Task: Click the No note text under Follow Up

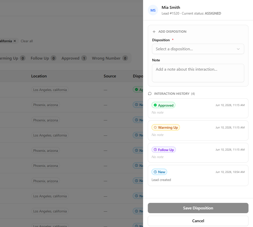Action: coord(158,157)
